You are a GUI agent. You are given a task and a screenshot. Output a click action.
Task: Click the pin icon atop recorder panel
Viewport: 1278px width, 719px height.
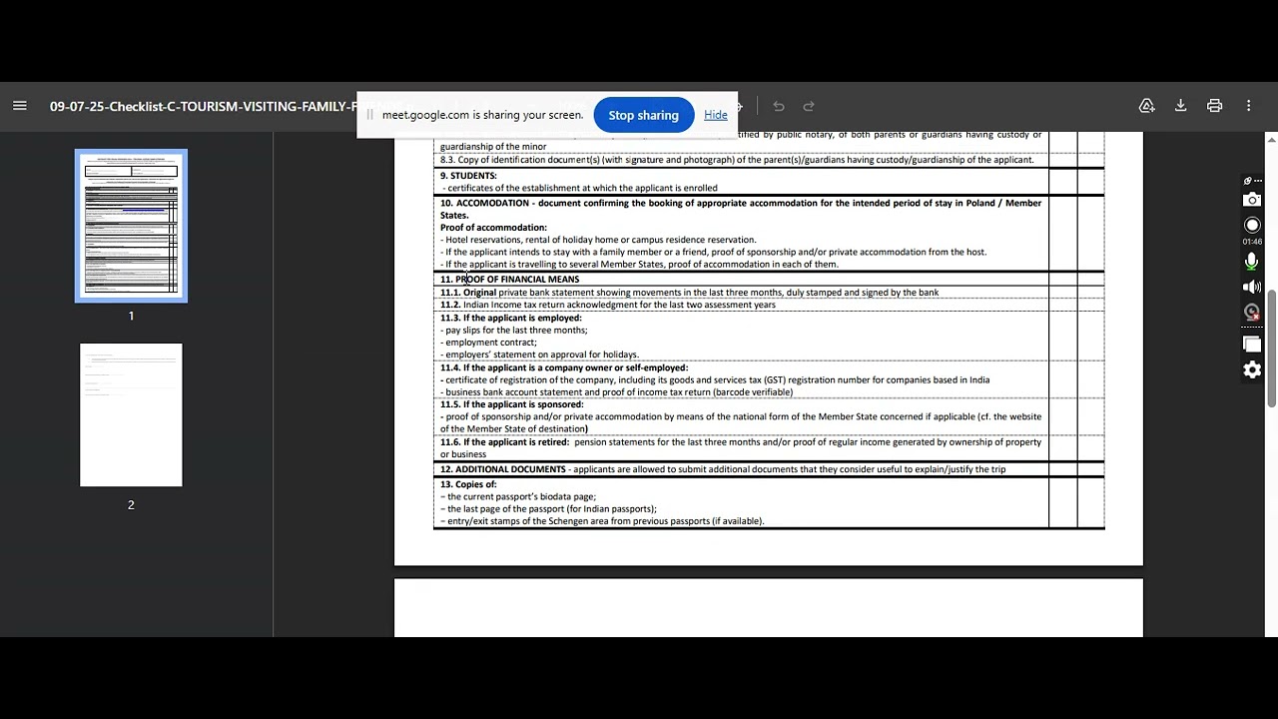(1248, 181)
